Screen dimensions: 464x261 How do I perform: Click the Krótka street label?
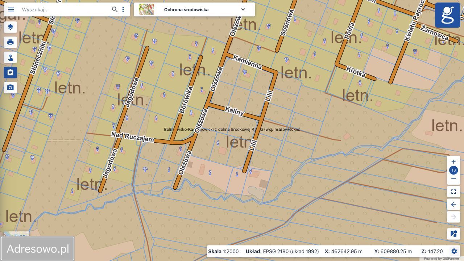(356, 71)
